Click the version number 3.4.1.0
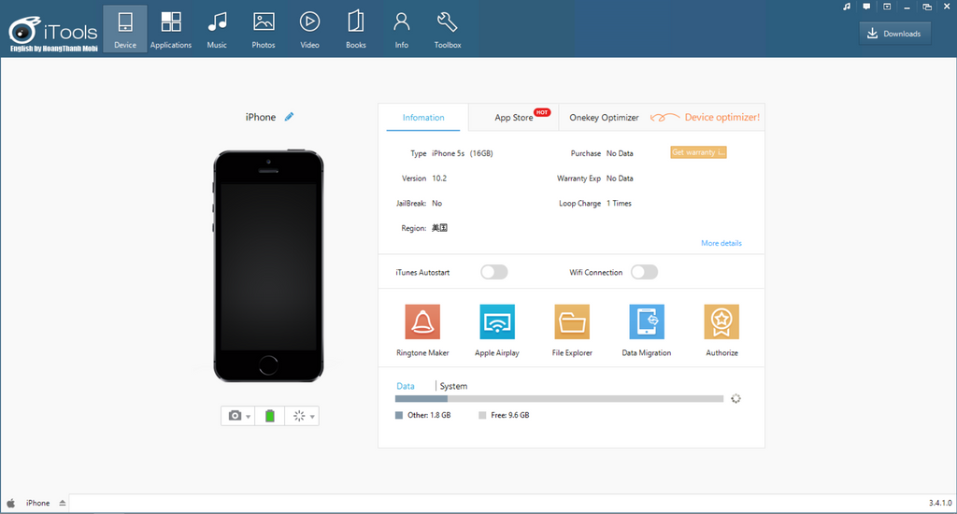This screenshot has width=957, height=514. pos(940,503)
